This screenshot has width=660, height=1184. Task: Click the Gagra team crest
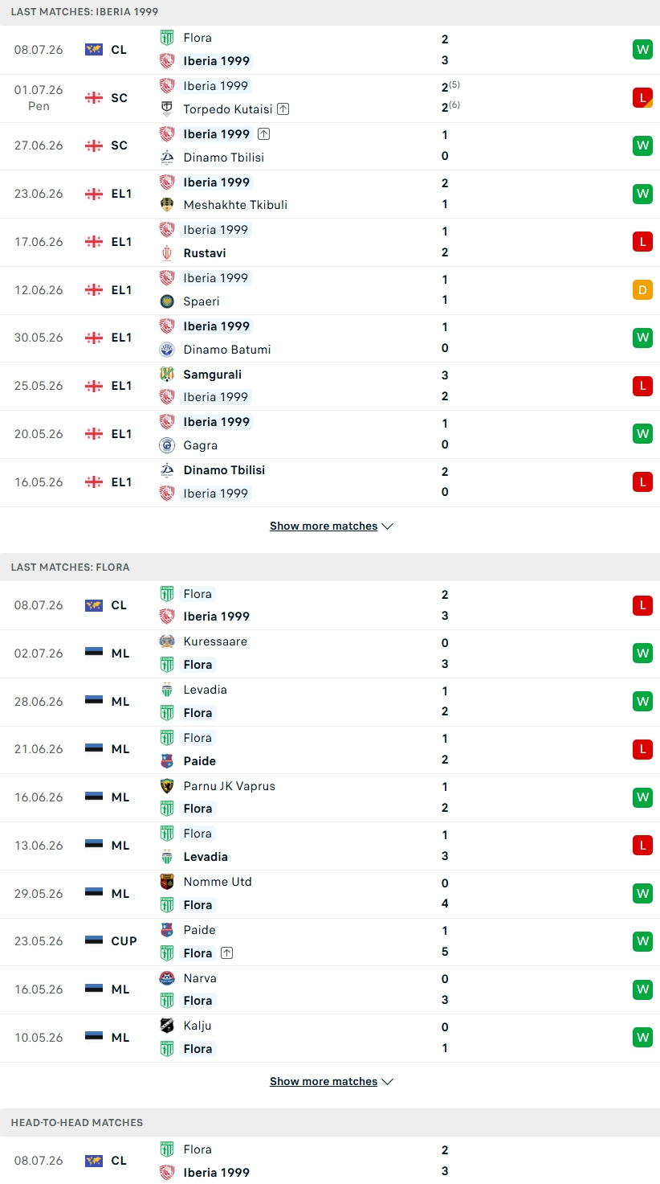(167, 445)
